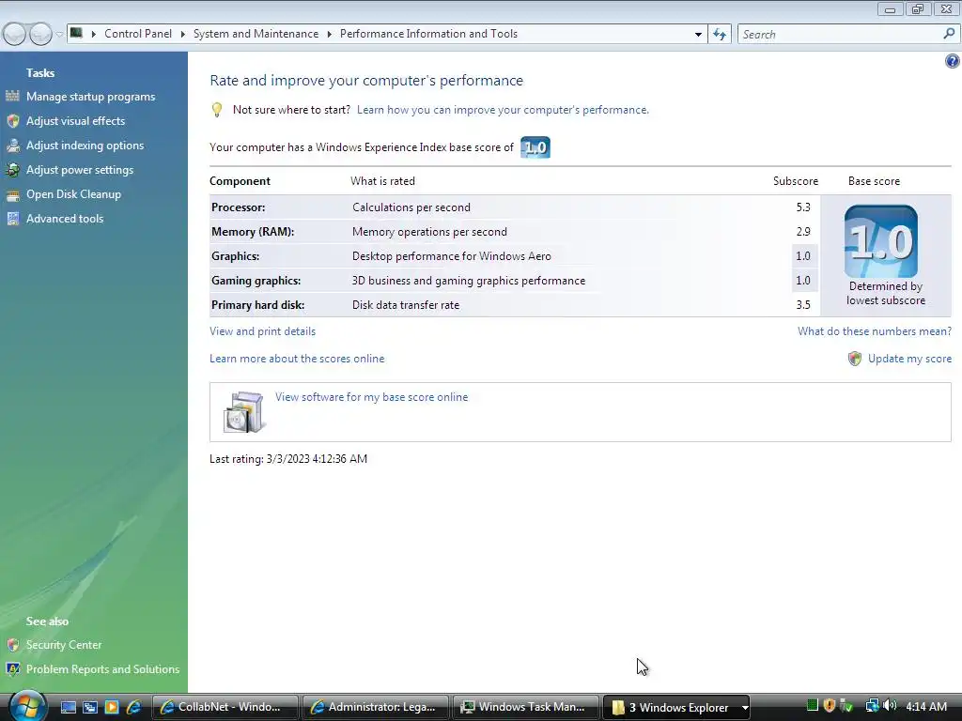Click small 1.0 base score badge
962x721 pixels.
[x=535, y=147]
